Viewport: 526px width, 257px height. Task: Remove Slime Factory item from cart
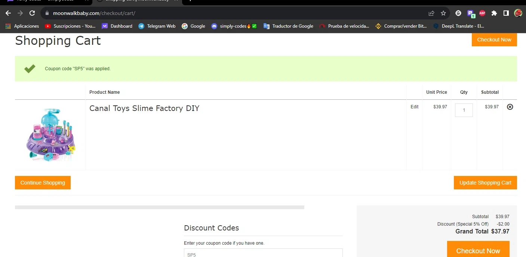(510, 107)
